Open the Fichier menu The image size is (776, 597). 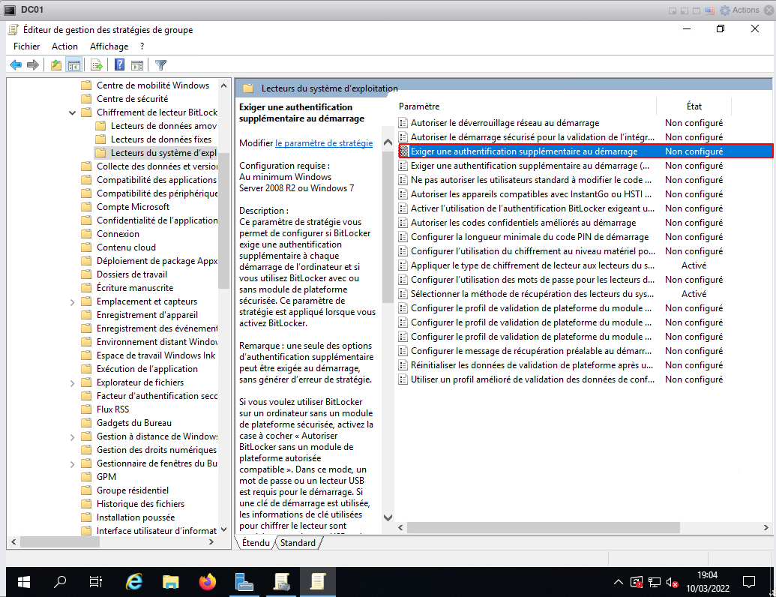[26, 46]
